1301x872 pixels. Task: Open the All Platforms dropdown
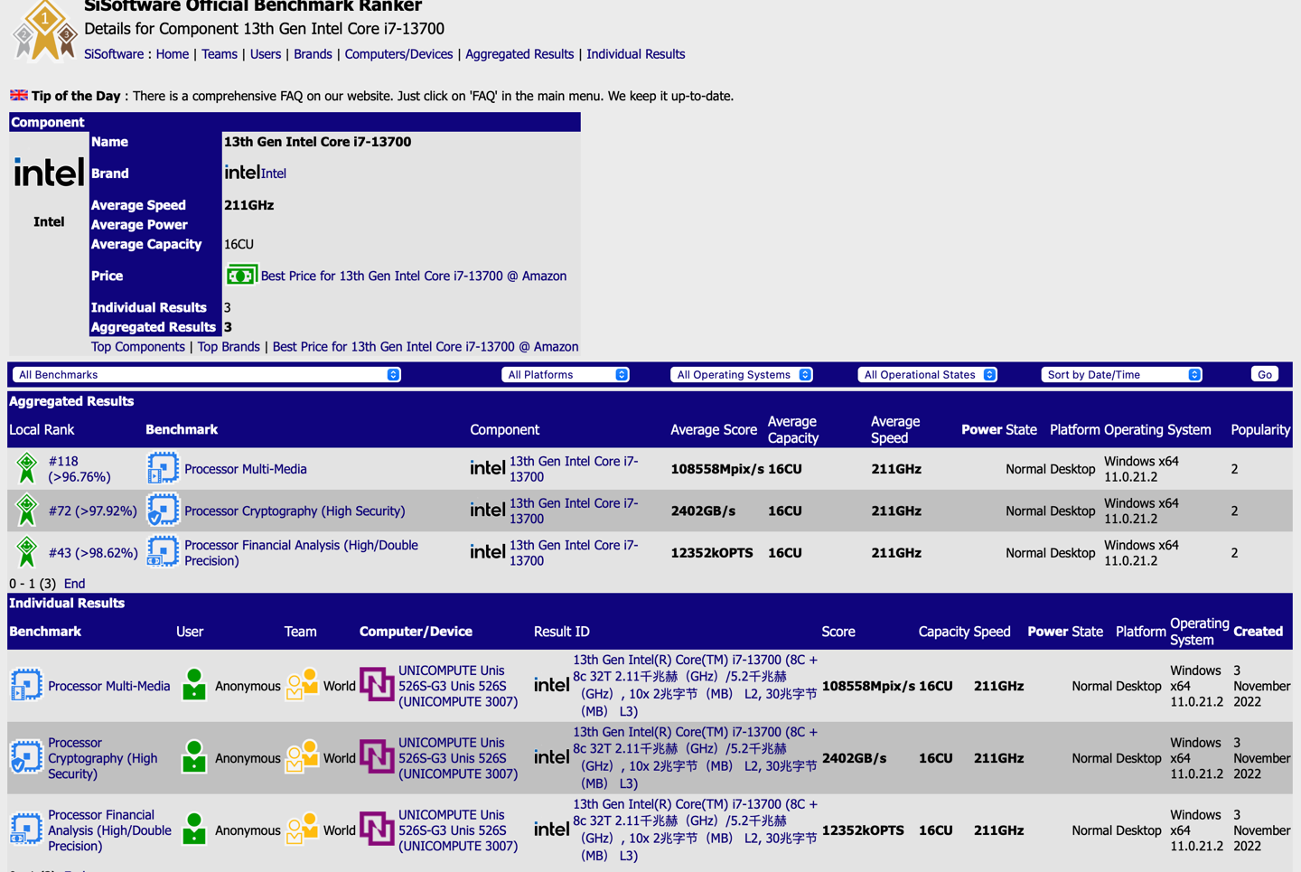(x=566, y=374)
